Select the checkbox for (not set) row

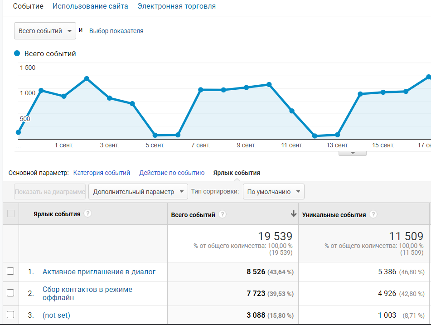10,315
